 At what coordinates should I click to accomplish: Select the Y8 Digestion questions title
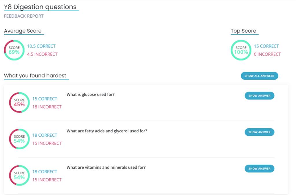click(40, 7)
